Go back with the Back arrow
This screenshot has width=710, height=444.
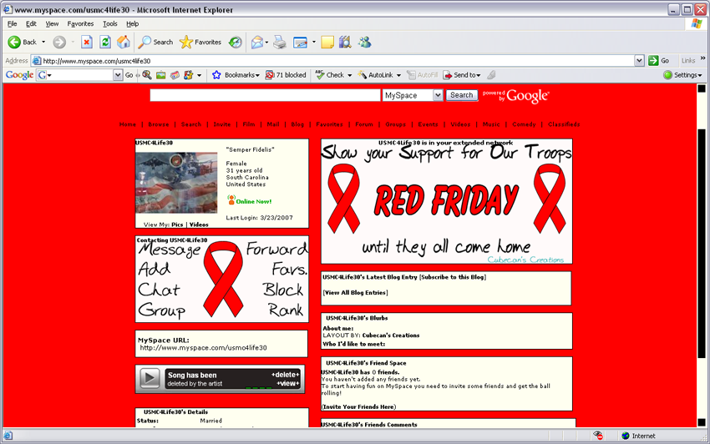22,42
